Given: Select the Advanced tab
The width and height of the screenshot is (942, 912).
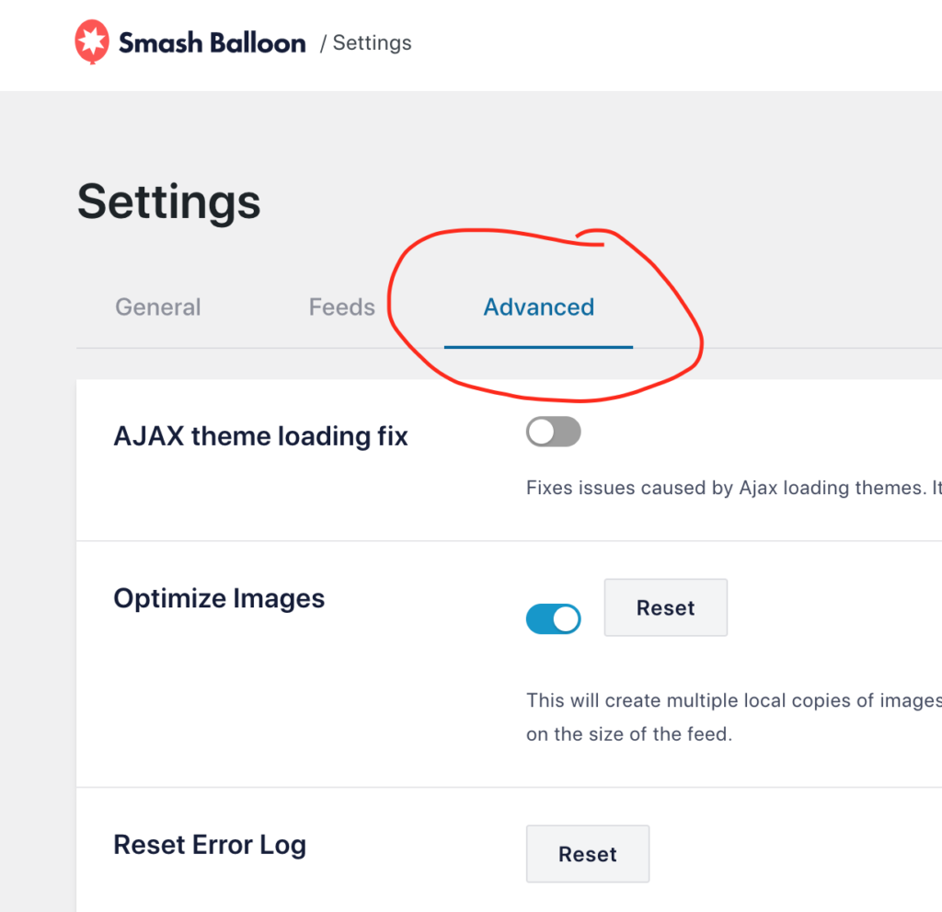Looking at the screenshot, I should point(539,307).
